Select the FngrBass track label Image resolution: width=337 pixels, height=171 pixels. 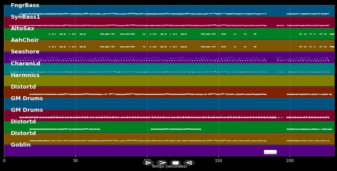coord(25,5)
